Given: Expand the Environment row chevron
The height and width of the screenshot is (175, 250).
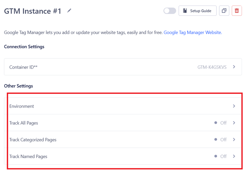Looking at the screenshot, I should pos(234,106).
